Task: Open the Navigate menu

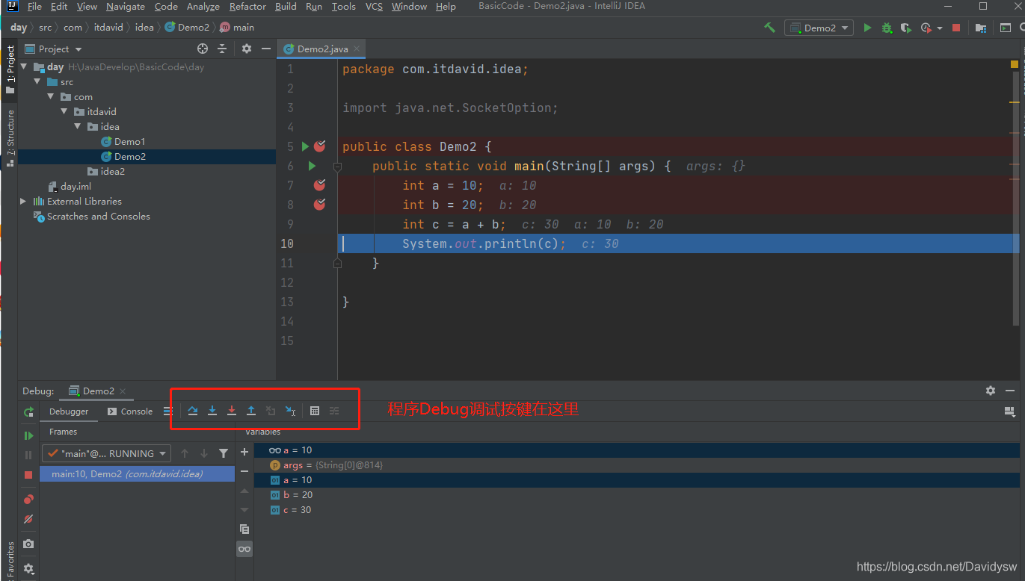Action: point(126,7)
